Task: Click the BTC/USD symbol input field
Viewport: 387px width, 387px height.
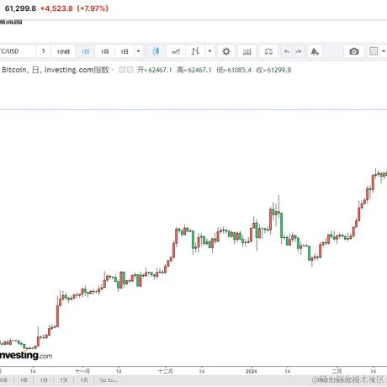Action: pos(18,51)
